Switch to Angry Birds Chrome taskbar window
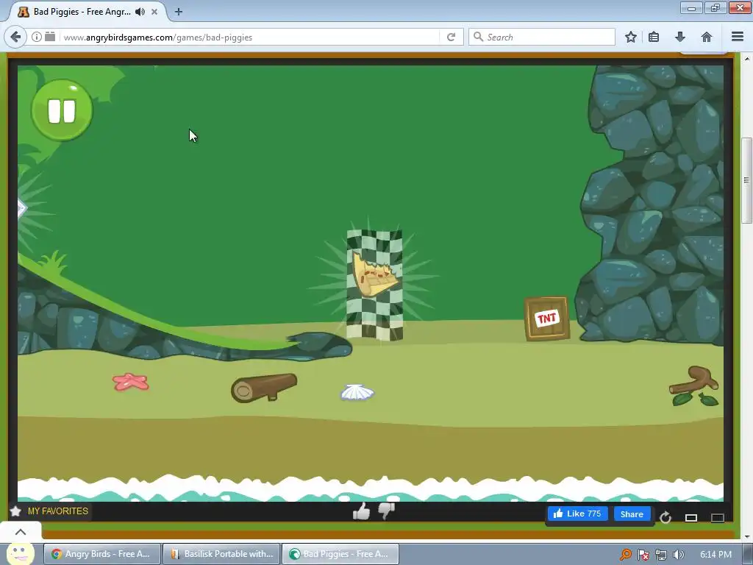The image size is (753, 565). [x=102, y=554]
